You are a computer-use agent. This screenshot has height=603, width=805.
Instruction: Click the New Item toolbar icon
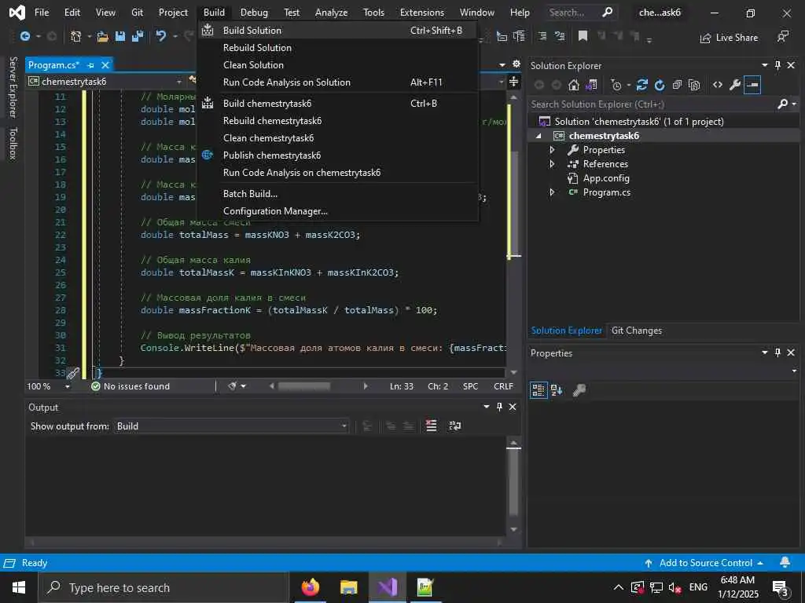pyautogui.click(x=76, y=36)
